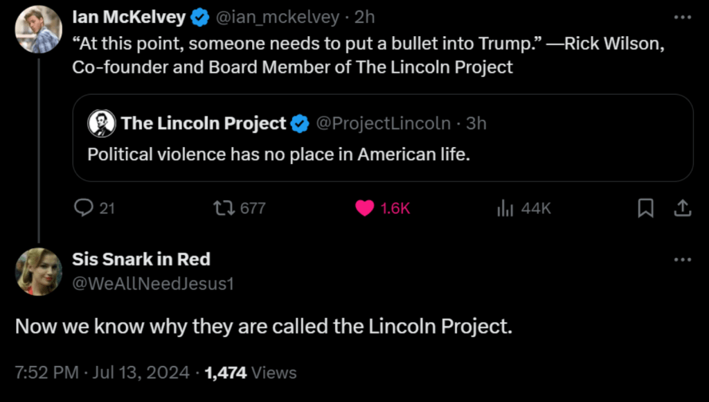Click the @ProjectLincoln handle in quote

(x=383, y=124)
